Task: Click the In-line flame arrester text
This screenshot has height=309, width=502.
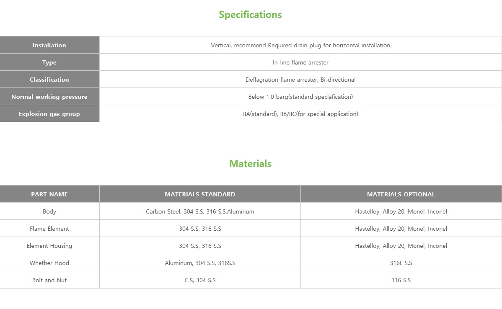Action: tap(300, 62)
